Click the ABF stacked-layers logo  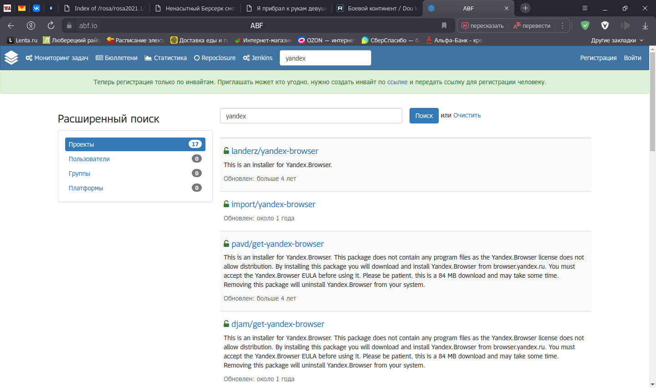[11, 58]
